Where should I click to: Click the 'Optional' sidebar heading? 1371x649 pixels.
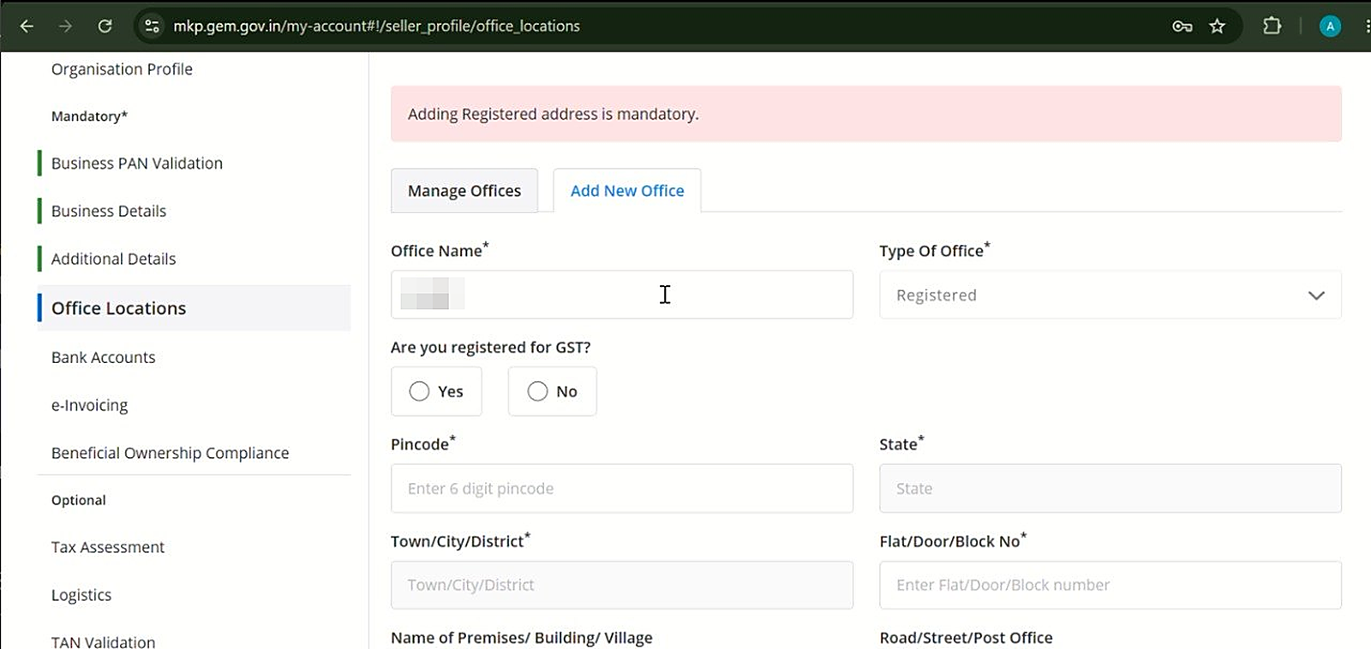79,500
